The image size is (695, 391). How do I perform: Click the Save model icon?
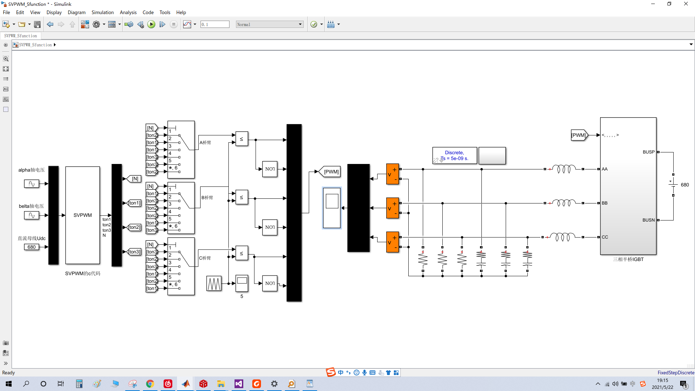tap(37, 24)
